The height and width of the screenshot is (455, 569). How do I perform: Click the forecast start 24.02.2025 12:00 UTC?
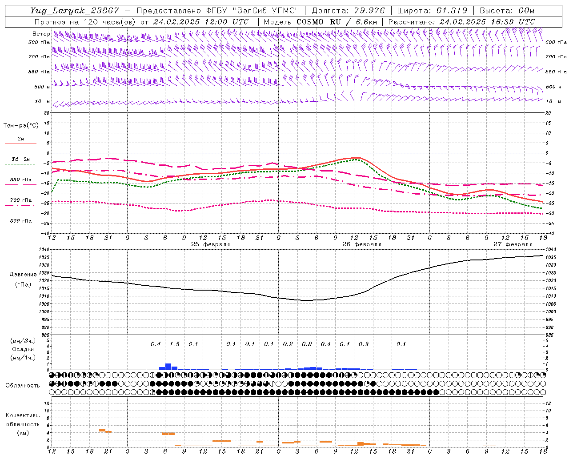point(200,22)
